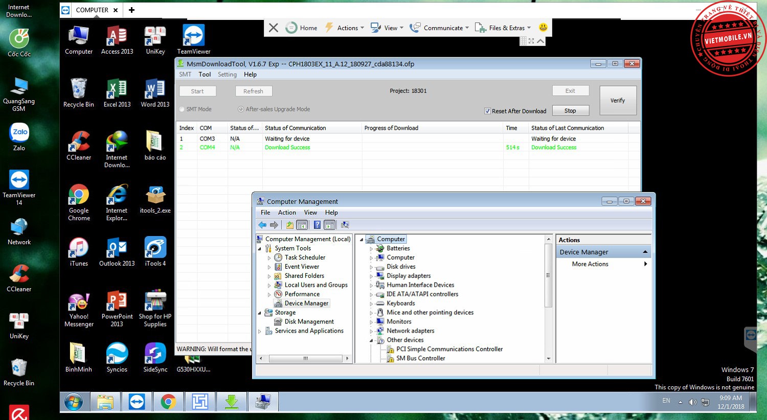Open the SideSync desktop icon
This screenshot has height=420, width=767.
pyautogui.click(x=155, y=358)
